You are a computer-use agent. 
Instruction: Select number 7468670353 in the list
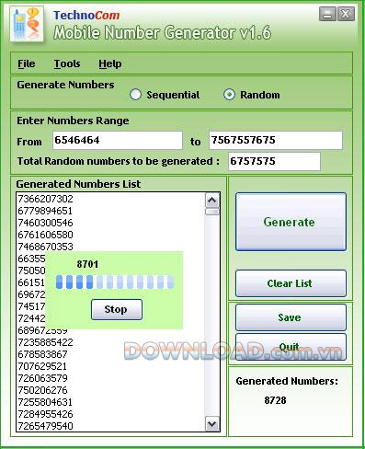[45, 247]
